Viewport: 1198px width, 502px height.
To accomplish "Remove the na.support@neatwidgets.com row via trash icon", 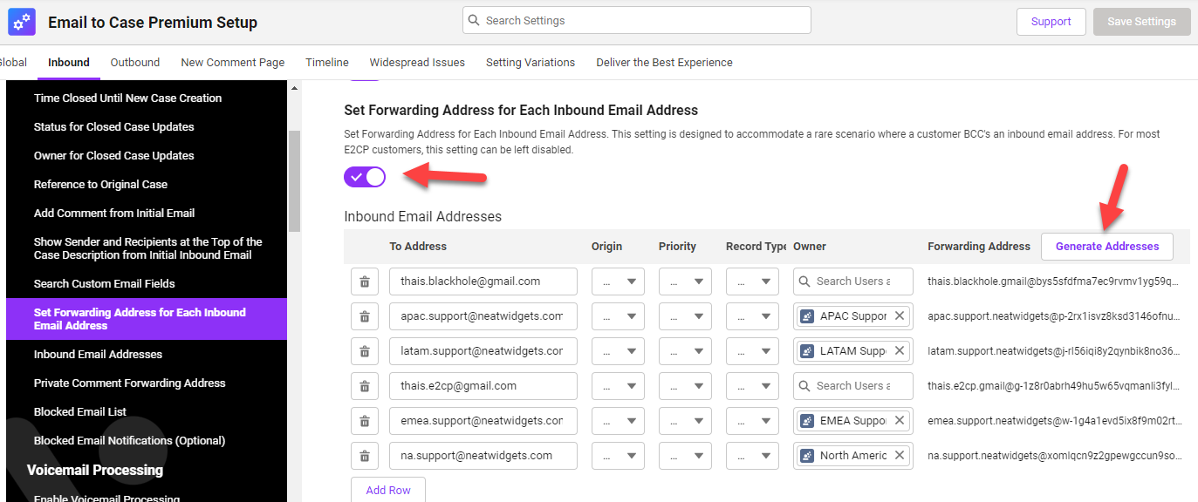I will [x=365, y=456].
